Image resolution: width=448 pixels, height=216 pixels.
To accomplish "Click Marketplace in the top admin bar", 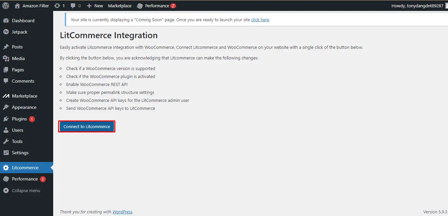I will click(120, 6).
